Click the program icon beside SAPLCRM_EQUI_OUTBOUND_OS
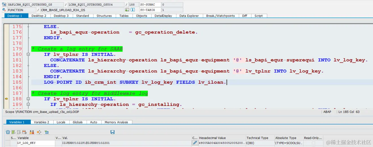This screenshot has width=373, height=147. tap(4, 5)
